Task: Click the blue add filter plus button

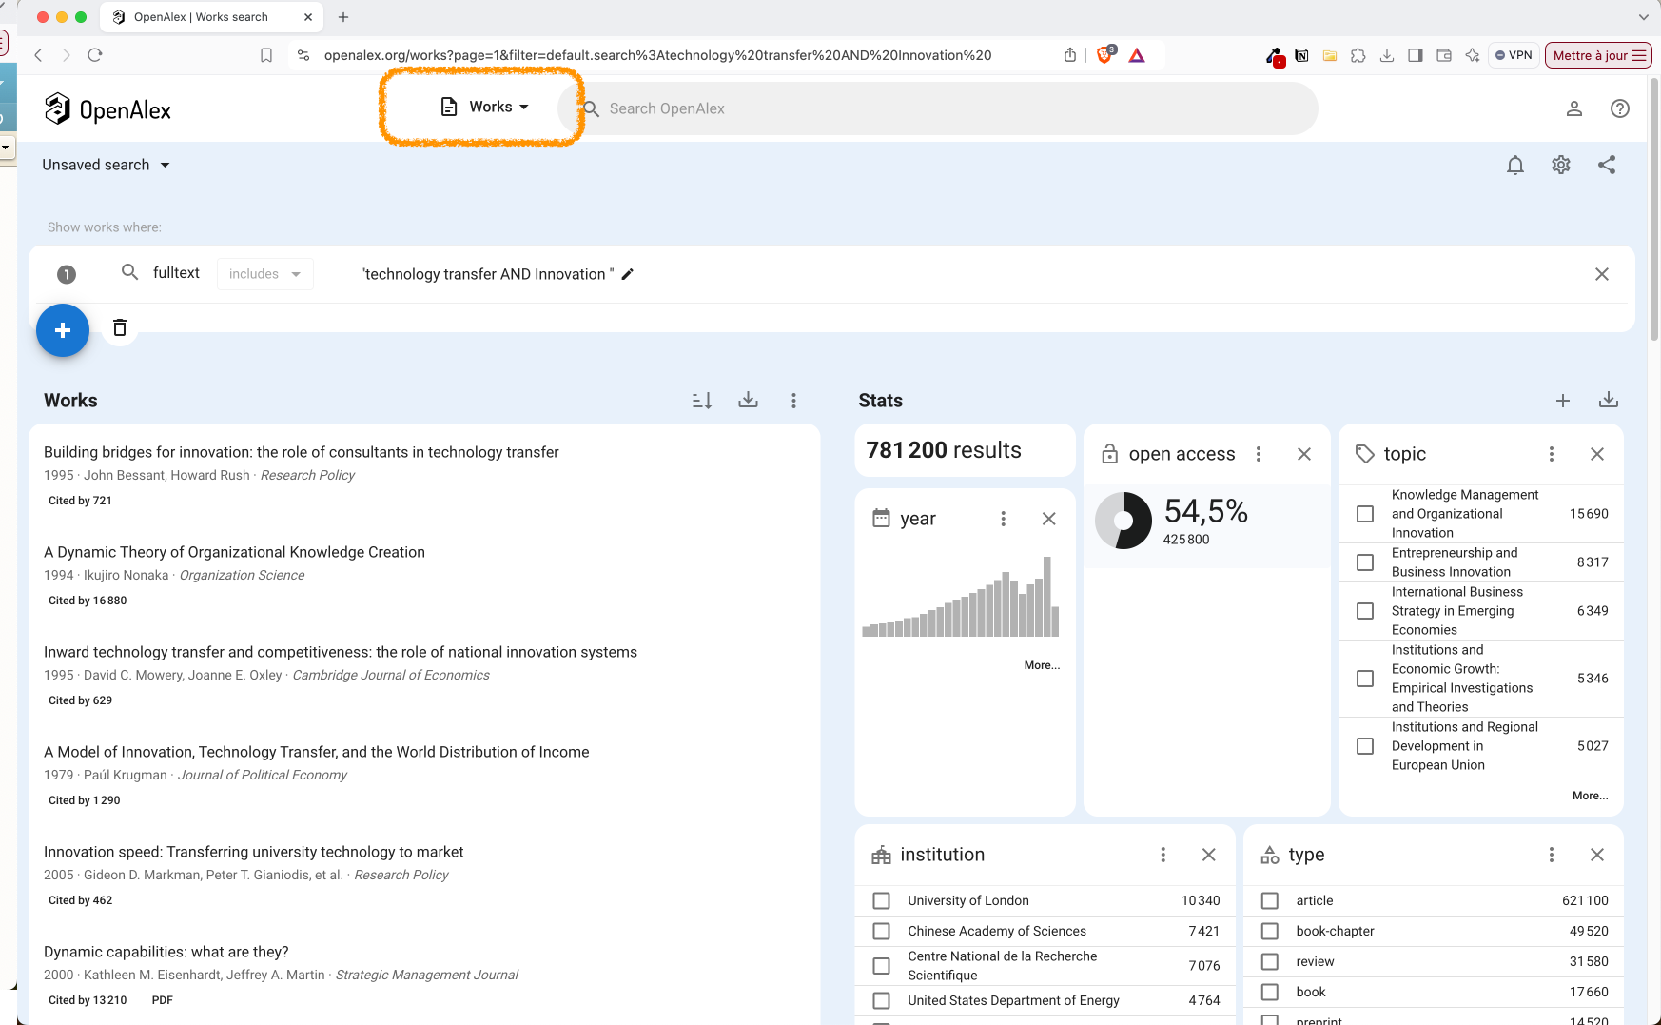Action: pyautogui.click(x=63, y=330)
